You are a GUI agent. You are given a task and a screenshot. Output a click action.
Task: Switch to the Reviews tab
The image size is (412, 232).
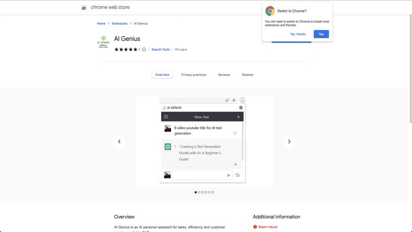tap(224, 75)
